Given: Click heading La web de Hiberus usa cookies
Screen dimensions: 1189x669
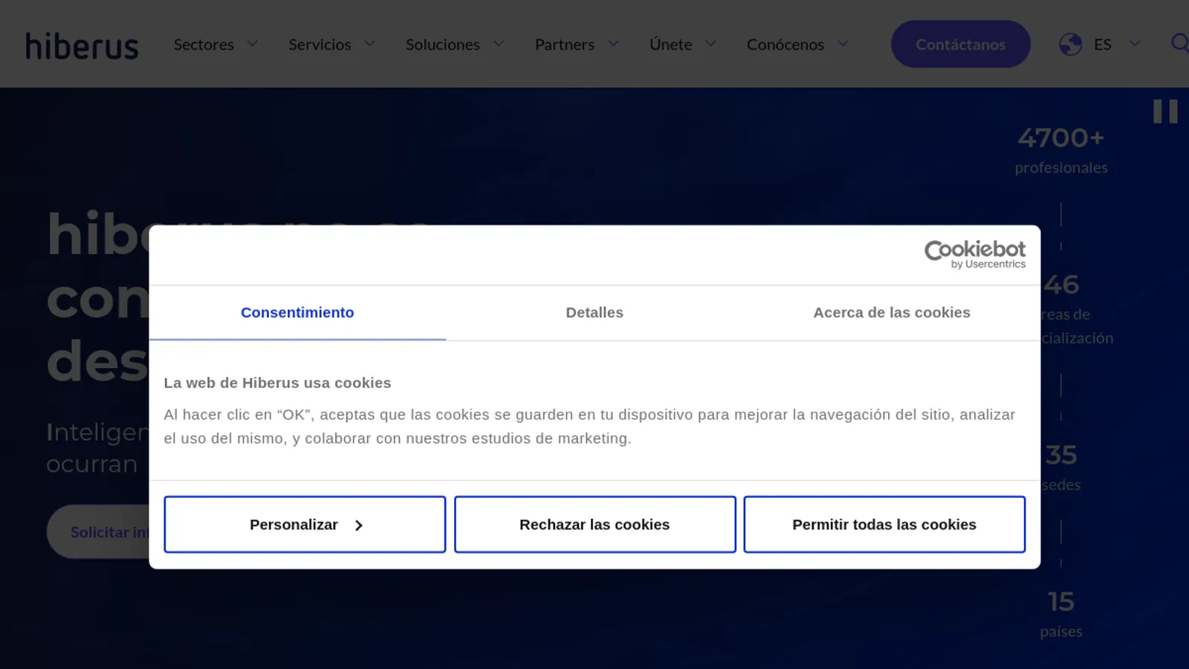Looking at the screenshot, I should tap(277, 383).
